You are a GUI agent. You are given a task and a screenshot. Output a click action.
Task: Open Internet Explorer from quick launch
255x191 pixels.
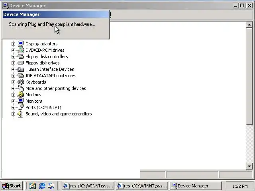(42, 186)
